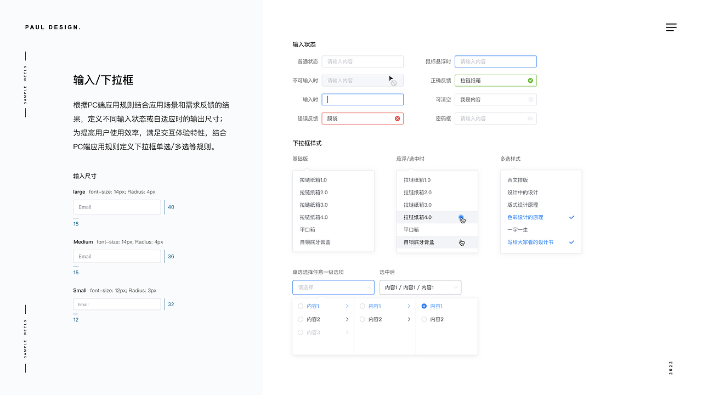The width and height of the screenshot is (702, 395).
Task: Open the 内容1 / 内容1 / 内容1 dropdown
Action: point(420,287)
